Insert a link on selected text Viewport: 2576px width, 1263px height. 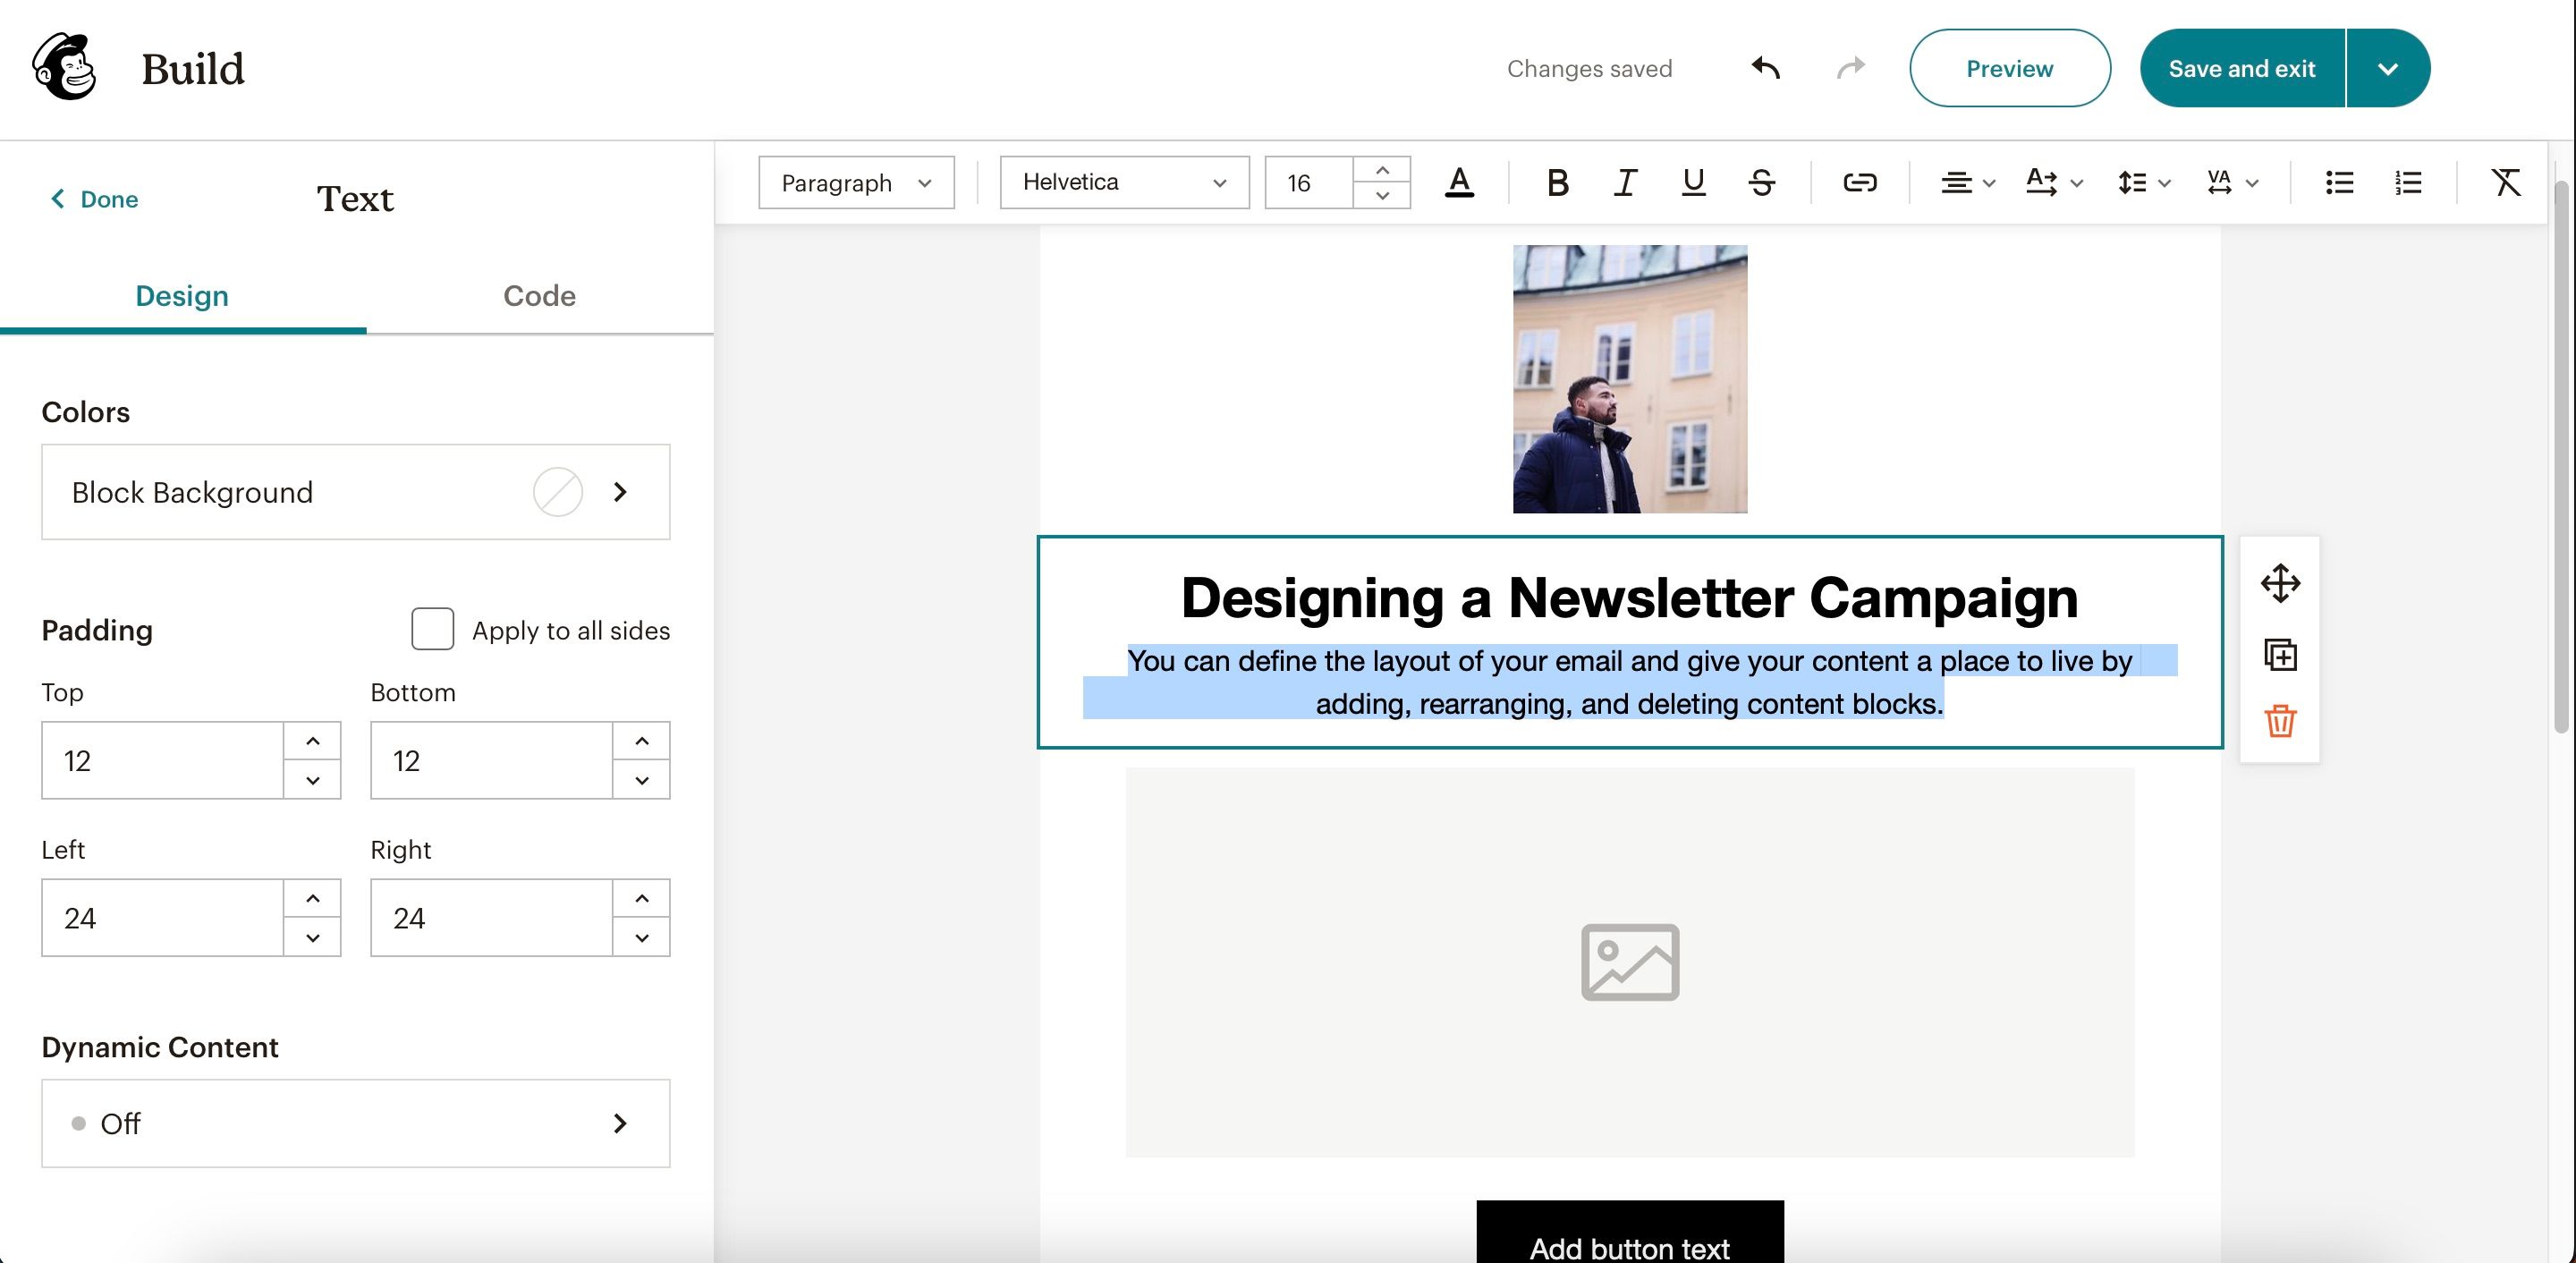(x=1859, y=183)
